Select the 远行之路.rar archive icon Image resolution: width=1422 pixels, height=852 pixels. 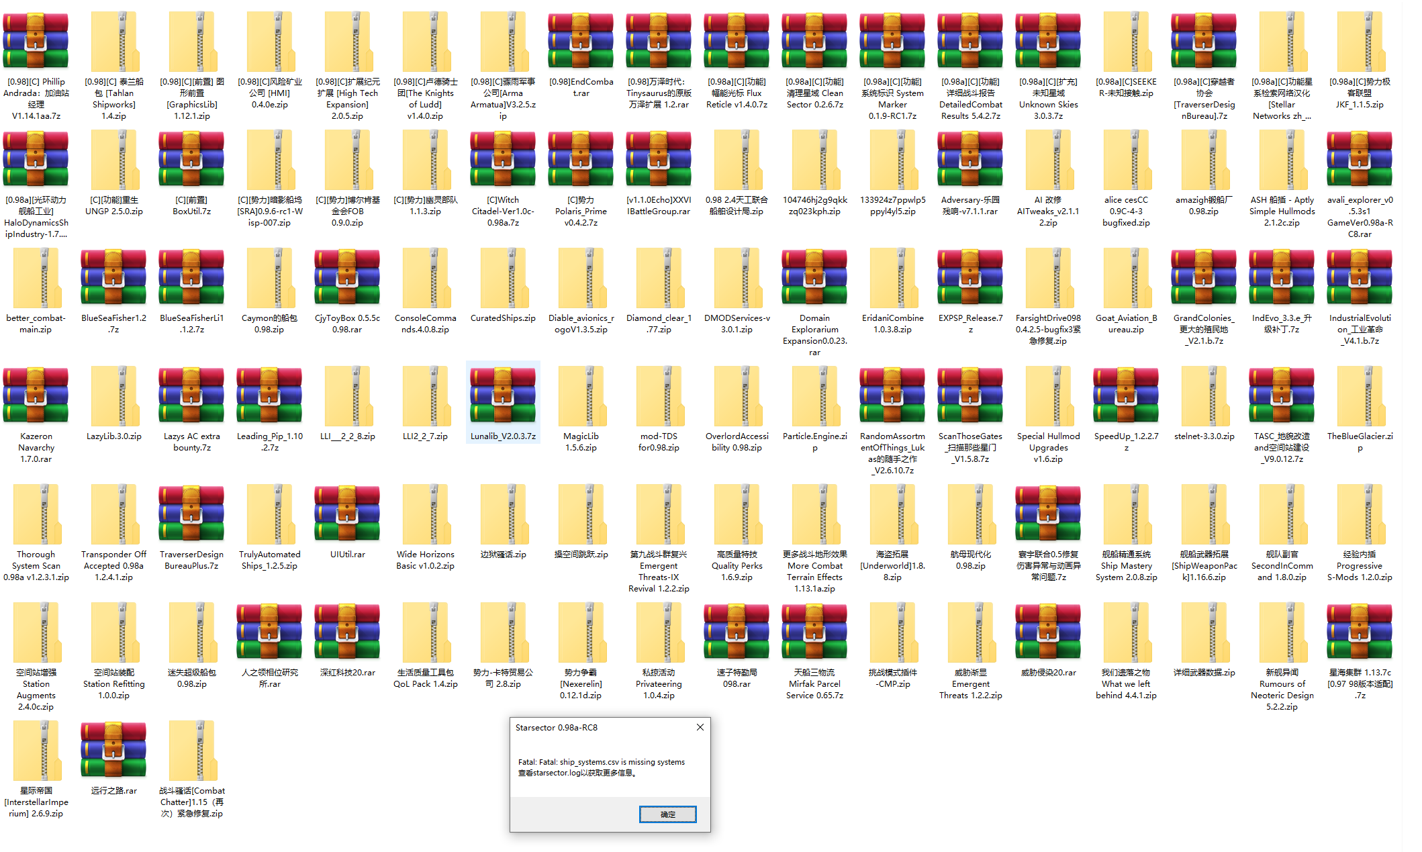pyautogui.click(x=113, y=750)
